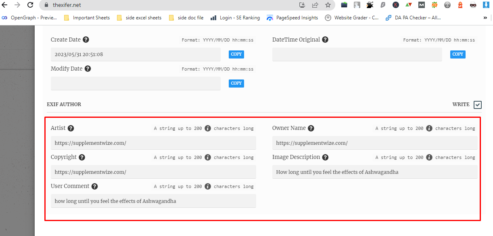The height and width of the screenshot is (236, 493).
Task: Open the DA PA Checker bookmark
Action: [413, 18]
